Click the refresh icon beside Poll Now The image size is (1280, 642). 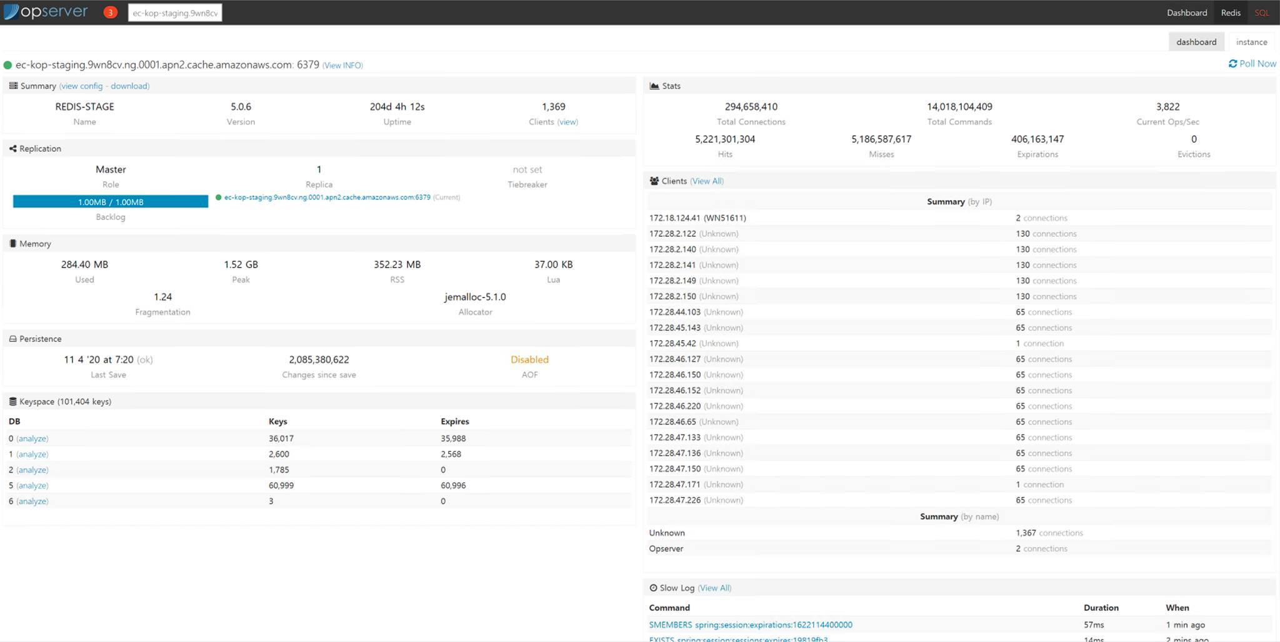[x=1232, y=64]
